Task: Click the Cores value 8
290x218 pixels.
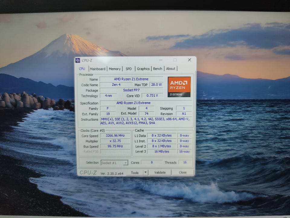Action: (x=152, y=162)
